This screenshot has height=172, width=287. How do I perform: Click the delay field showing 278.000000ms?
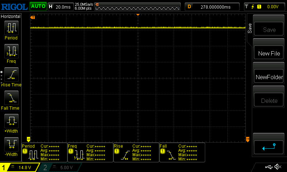[212, 6]
